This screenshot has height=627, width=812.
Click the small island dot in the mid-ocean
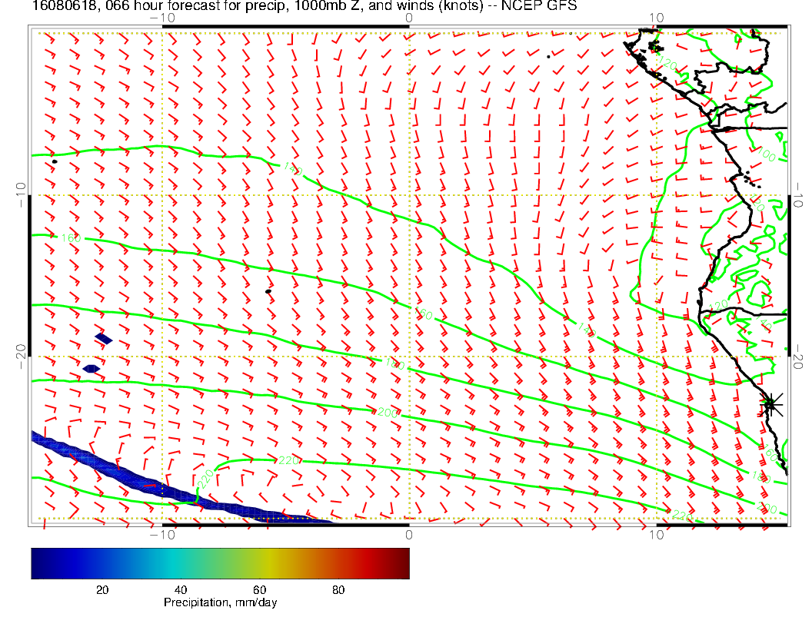[x=268, y=291]
